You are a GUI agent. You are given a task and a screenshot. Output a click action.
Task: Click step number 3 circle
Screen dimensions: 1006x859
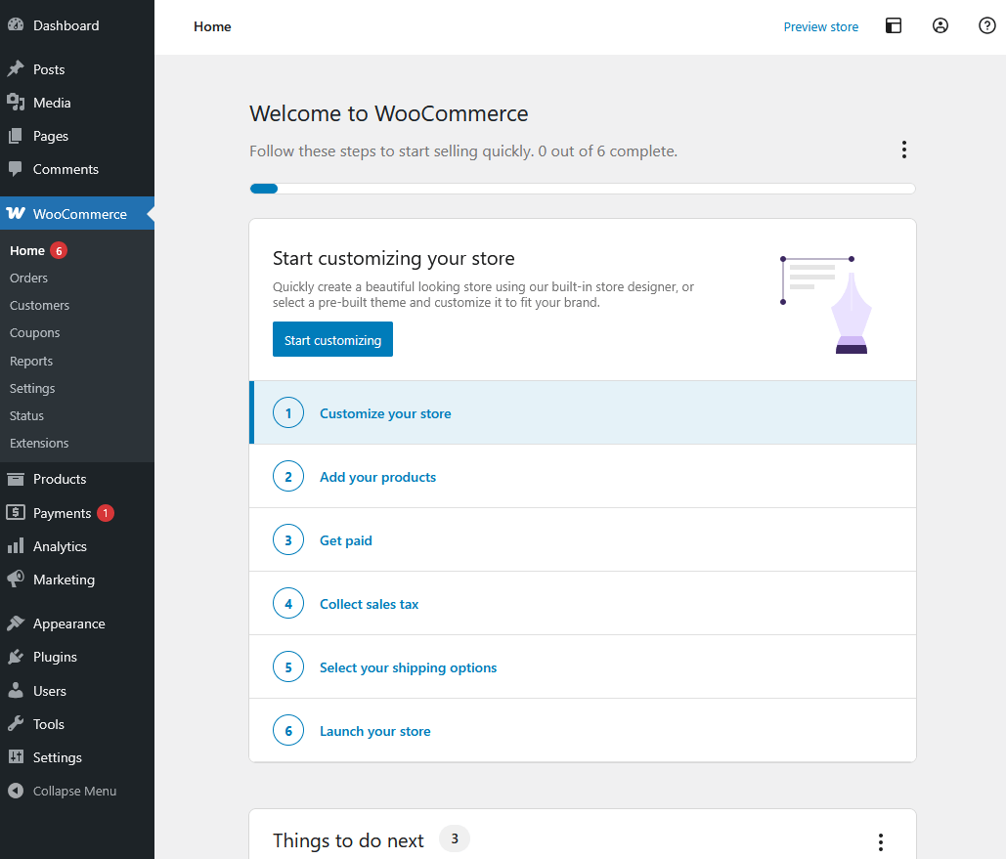pos(288,540)
